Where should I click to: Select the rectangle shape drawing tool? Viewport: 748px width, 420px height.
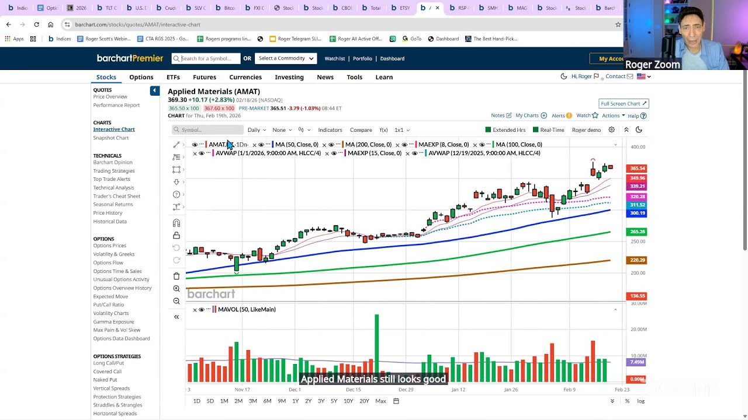coord(176,170)
